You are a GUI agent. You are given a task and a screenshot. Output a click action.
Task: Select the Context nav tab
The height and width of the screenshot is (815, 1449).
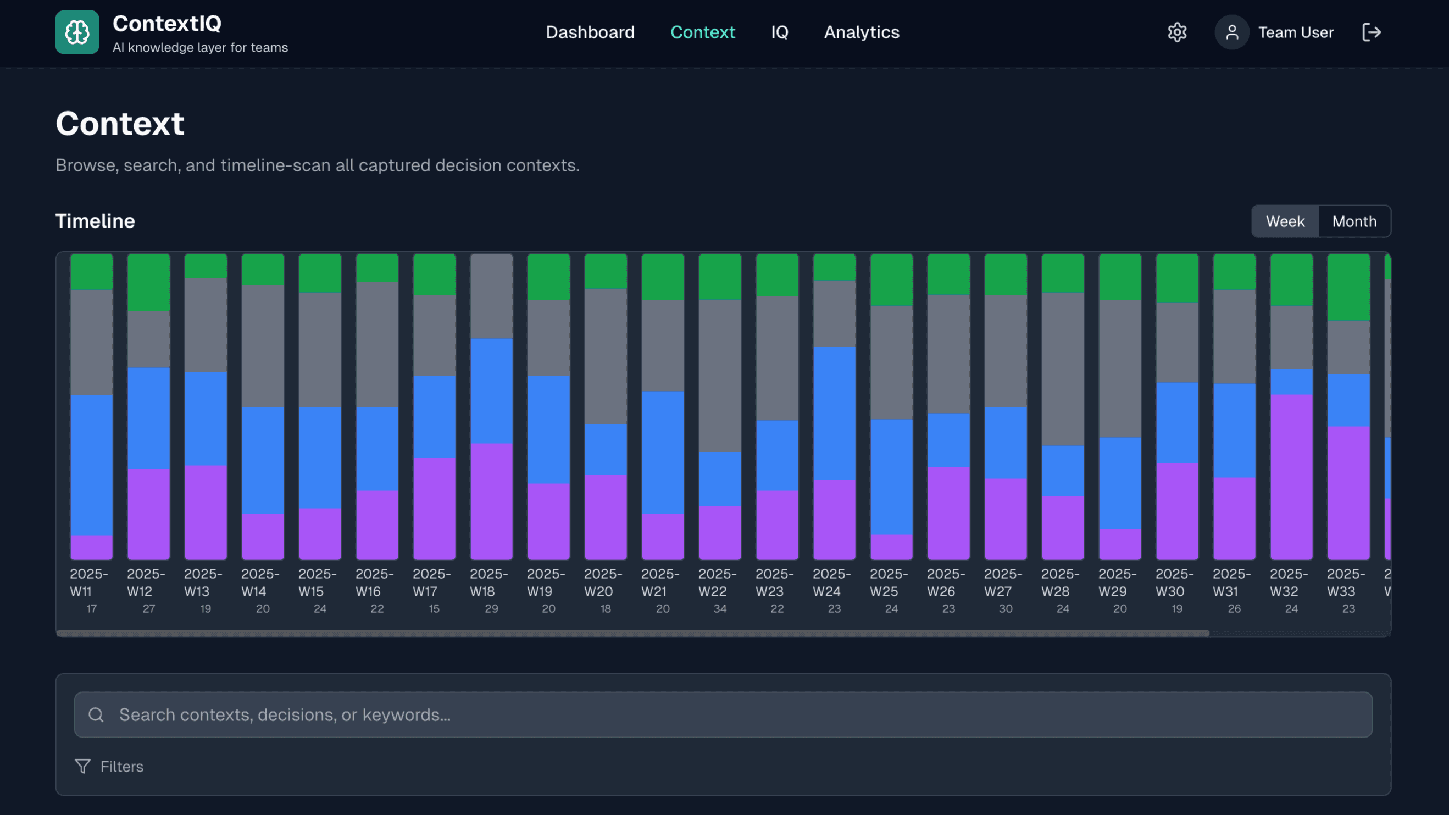(x=703, y=32)
